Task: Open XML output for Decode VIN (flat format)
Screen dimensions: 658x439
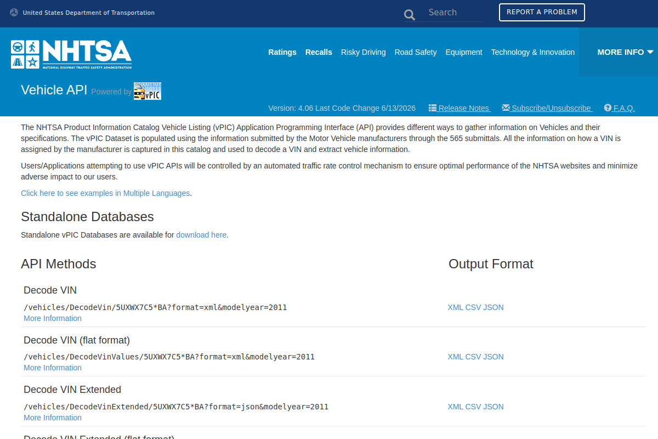Action: pos(456,357)
